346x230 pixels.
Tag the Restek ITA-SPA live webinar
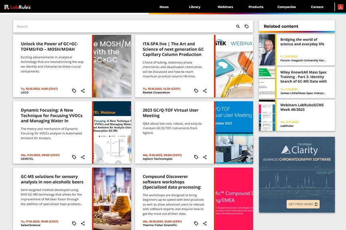tap(196, 91)
